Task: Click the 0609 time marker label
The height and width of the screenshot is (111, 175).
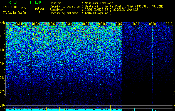Action: pos(152,24)
